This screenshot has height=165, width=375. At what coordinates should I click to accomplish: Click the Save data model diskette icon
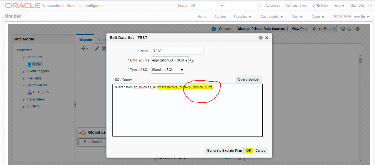click(x=343, y=29)
